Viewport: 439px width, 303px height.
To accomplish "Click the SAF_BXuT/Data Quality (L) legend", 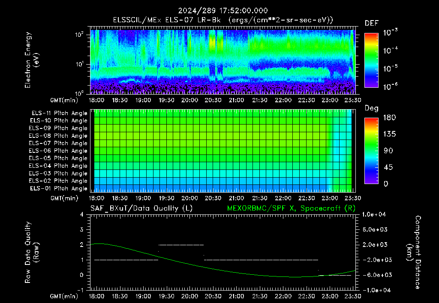I will point(141,208).
